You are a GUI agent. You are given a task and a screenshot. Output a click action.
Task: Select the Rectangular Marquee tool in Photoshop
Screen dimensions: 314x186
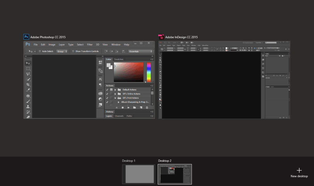(28, 69)
